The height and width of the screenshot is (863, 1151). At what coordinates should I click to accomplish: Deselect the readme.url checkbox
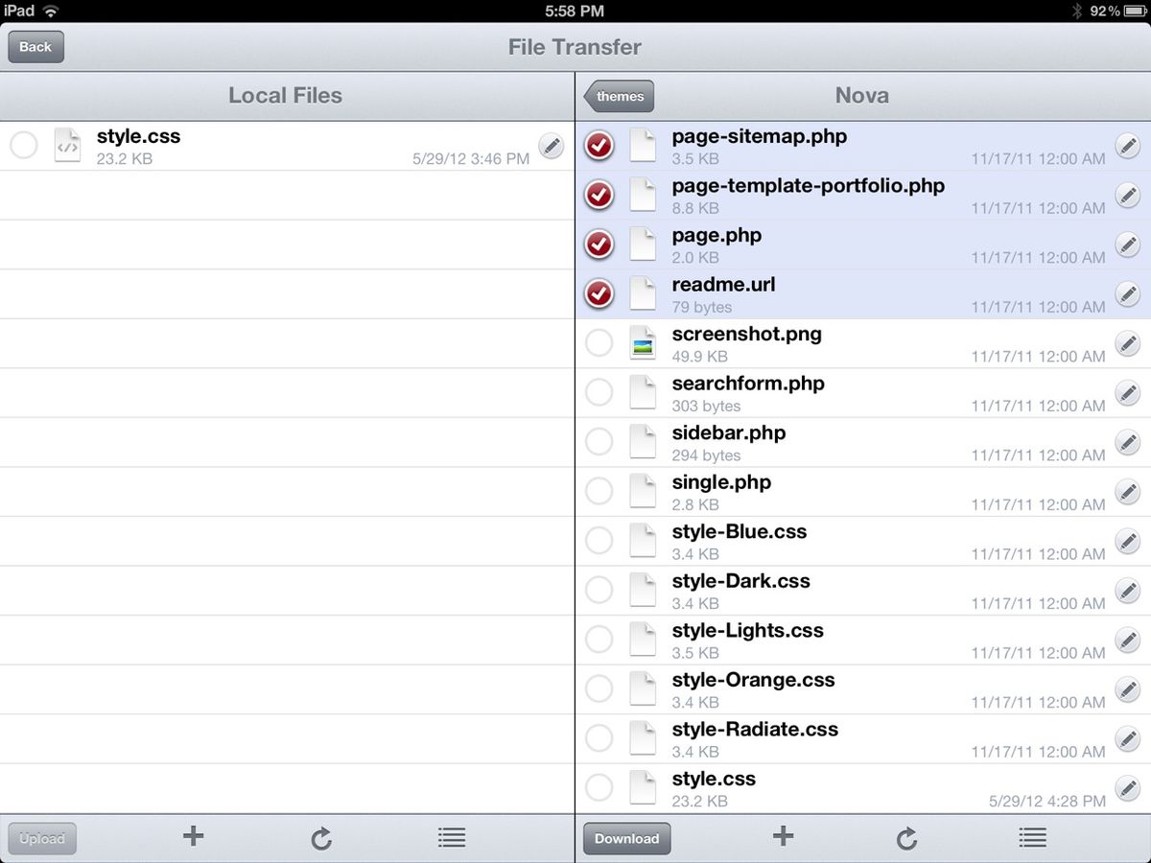599,294
